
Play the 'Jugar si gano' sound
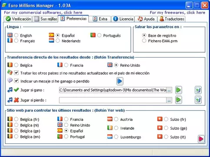click(178, 90)
